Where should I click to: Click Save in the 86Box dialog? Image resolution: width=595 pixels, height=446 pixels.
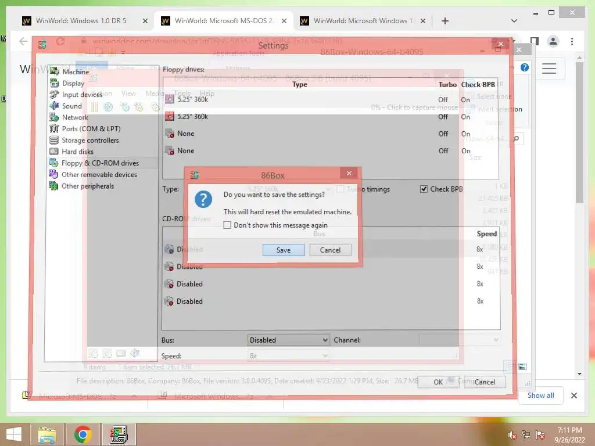pyautogui.click(x=284, y=250)
